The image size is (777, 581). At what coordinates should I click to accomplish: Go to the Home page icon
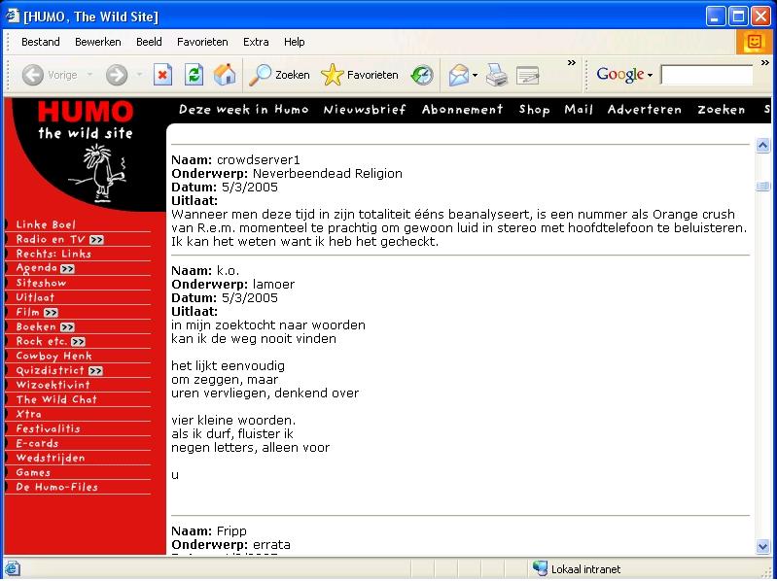coord(225,75)
